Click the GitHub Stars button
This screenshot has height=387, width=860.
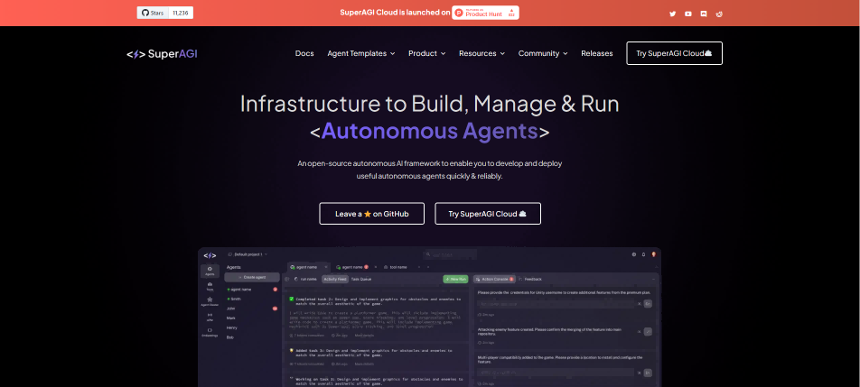pyautogui.click(x=153, y=13)
